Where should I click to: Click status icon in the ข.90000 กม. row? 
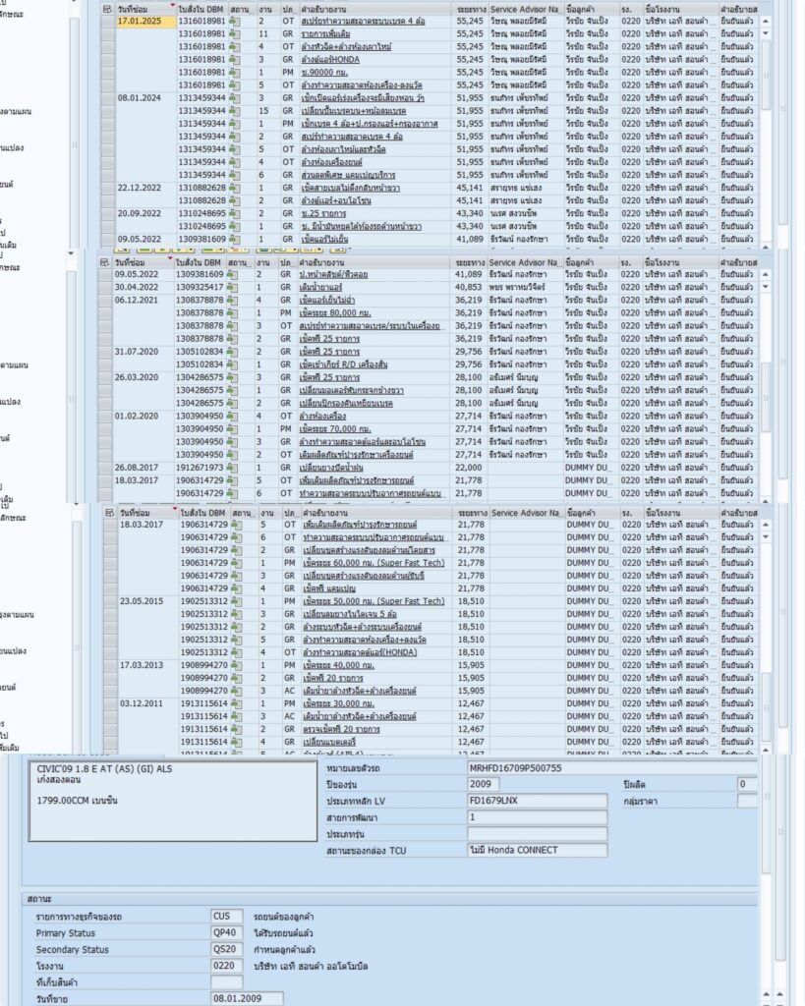(x=234, y=72)
